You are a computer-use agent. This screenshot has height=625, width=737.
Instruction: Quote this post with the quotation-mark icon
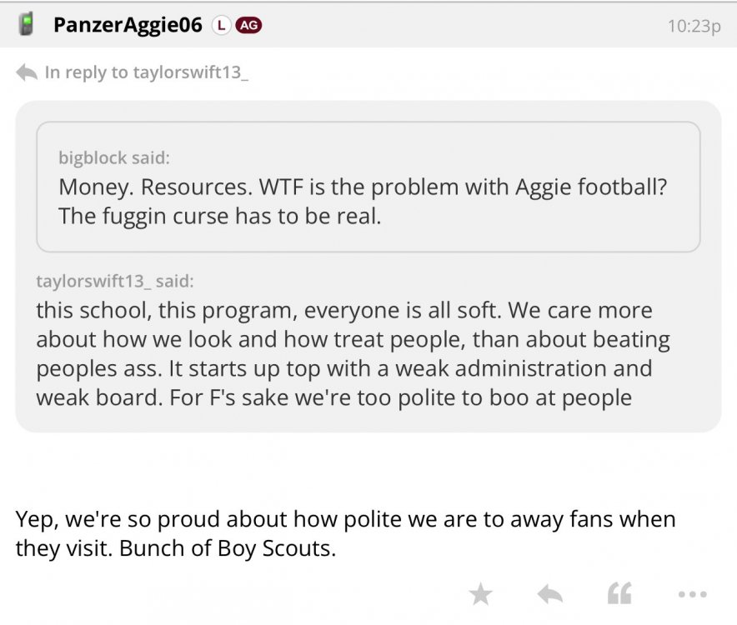619,593
